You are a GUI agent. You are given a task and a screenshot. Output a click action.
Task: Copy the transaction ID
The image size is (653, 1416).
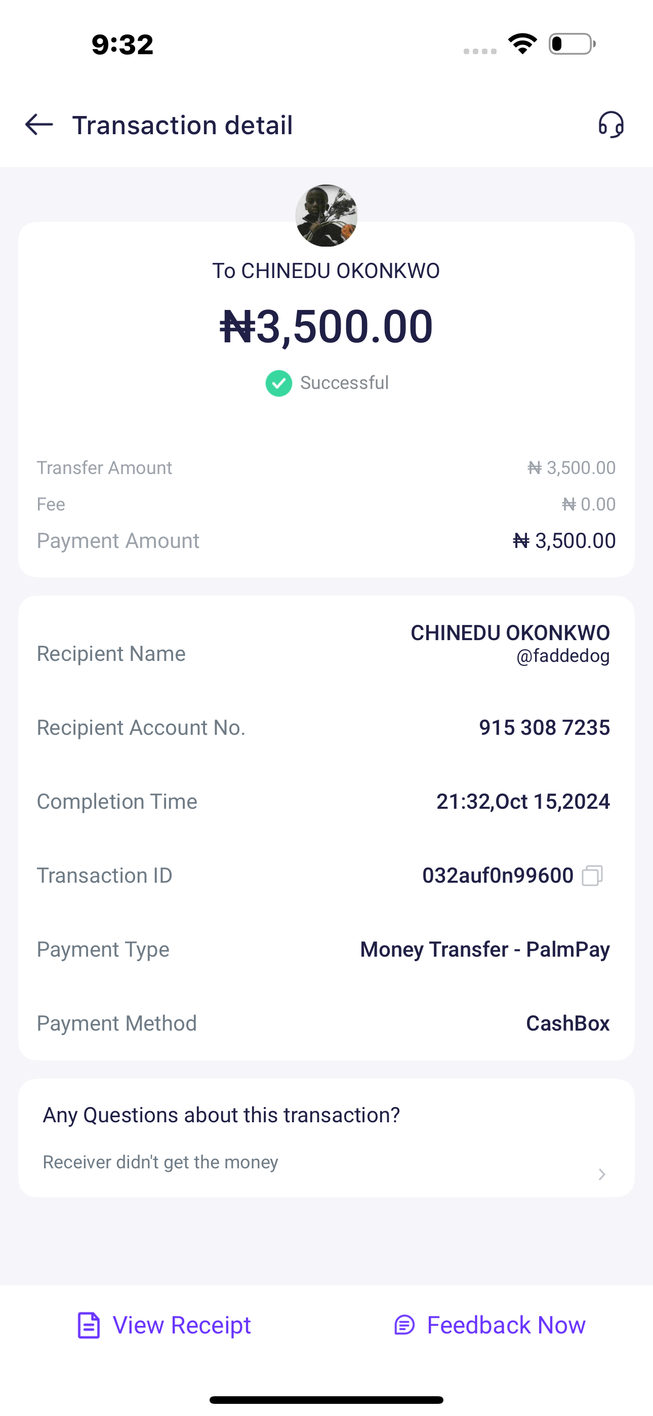[x=592, y=875]
